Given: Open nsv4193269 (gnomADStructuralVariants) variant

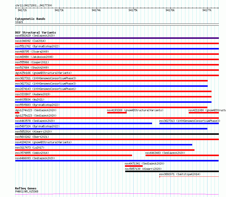Looking at the screenshot, I should [x=135, y=110].
